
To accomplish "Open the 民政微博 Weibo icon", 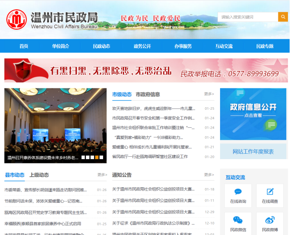I will (x=270, y=220).
